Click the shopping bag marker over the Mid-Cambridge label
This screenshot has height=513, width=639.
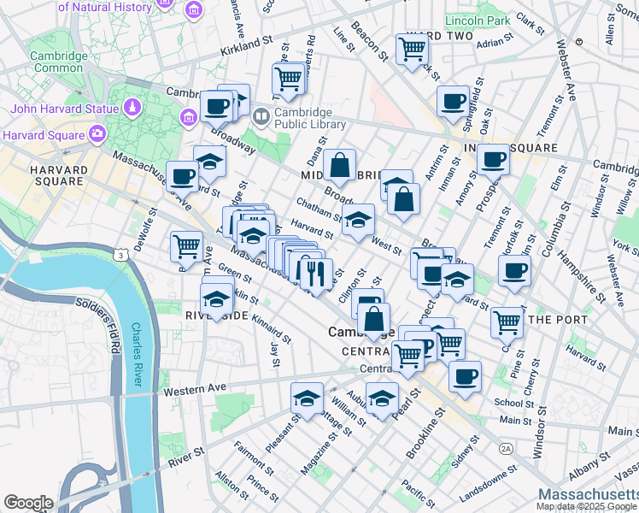[339, 168]
